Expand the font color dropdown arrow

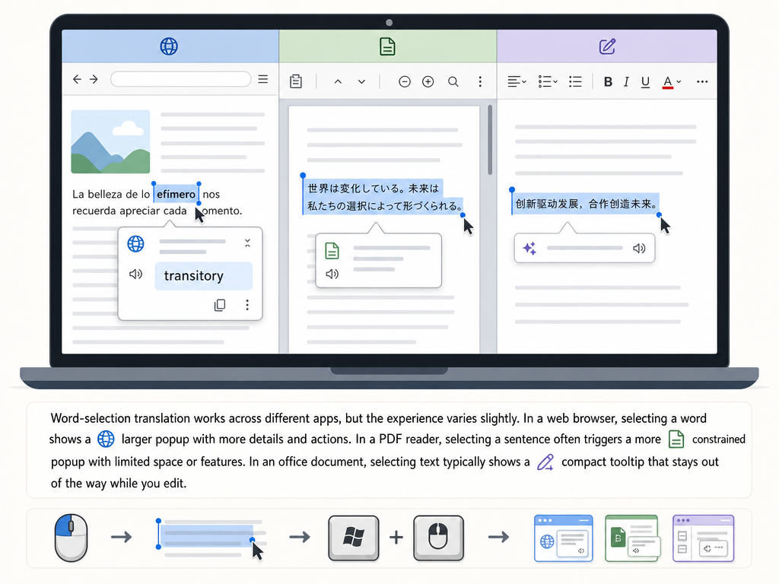pyautogui.click(x=679, y=82)
